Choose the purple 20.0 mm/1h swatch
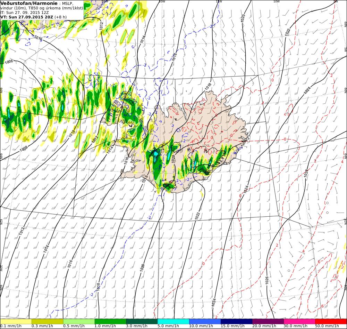This screenshot has height=329, width=347. 268,321
